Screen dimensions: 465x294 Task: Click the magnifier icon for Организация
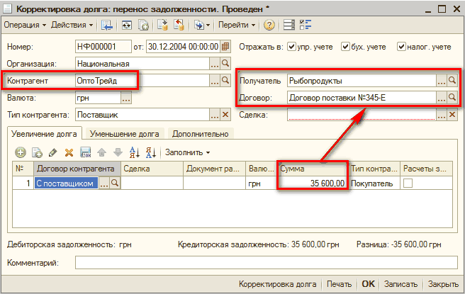click(x=225, y=64)
